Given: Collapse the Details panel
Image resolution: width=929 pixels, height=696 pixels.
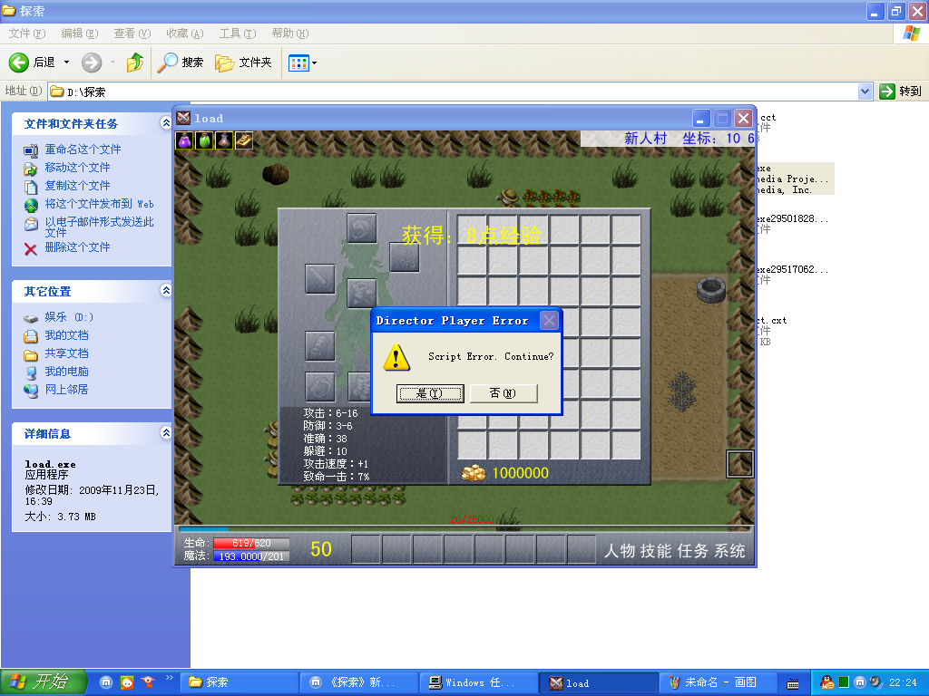Looking at the screenshot, I should [x=166, y=432].
